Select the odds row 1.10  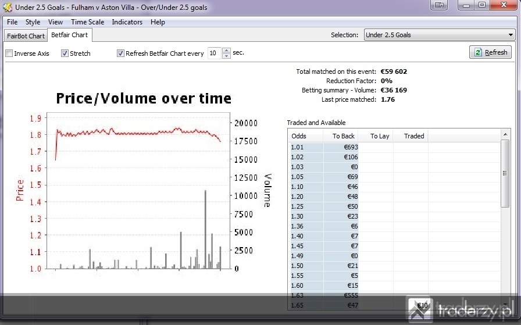[x=394, y=187]
